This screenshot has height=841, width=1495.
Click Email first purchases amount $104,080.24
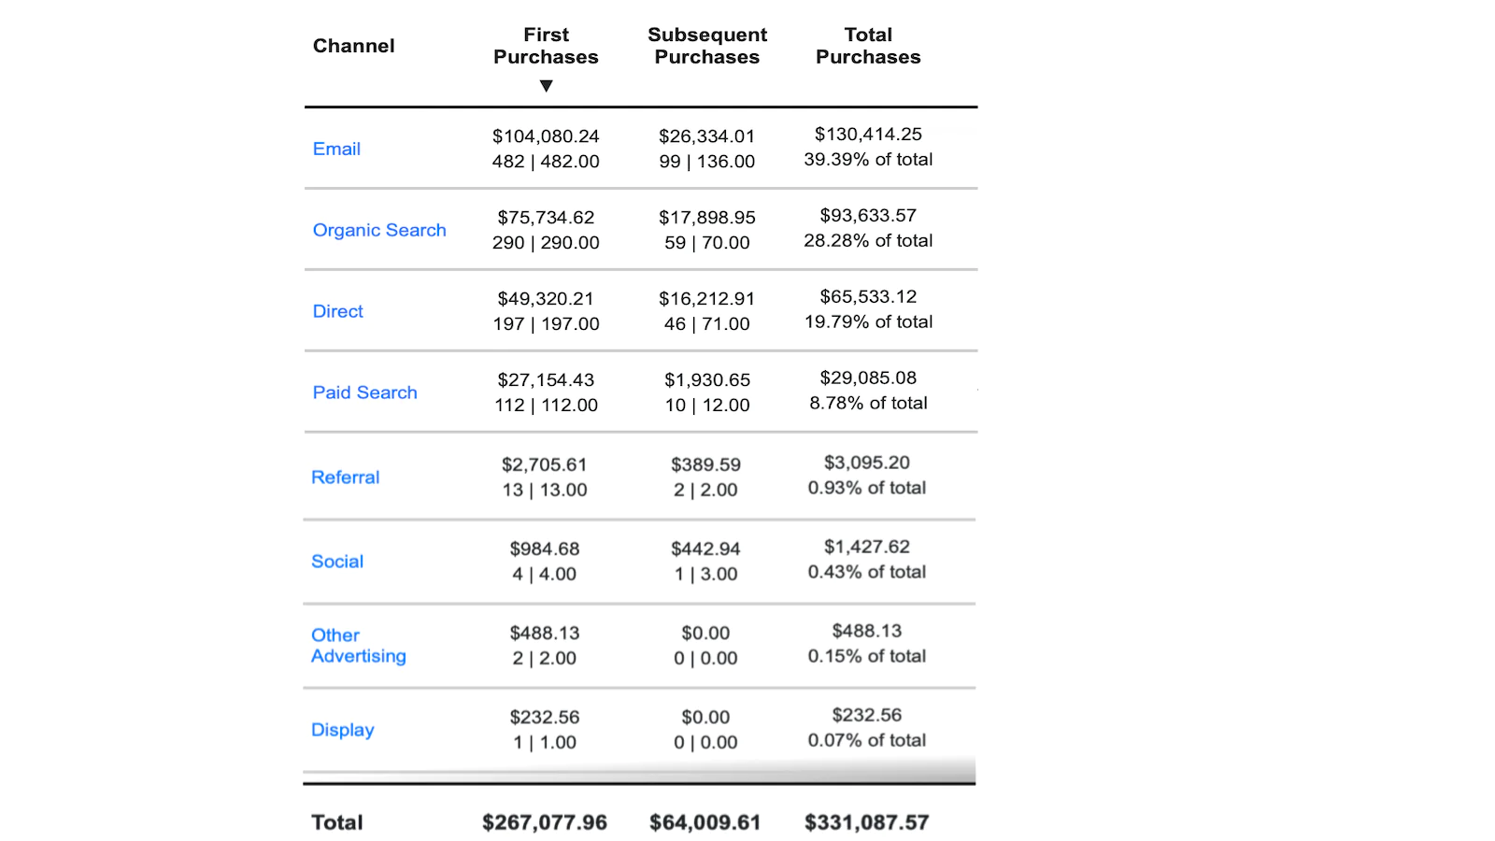pyautogui.click(x=546, y=136)
